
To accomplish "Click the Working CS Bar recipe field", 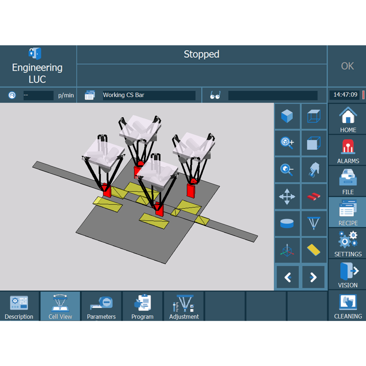I will pyautogui.click(x=149, y=95).
